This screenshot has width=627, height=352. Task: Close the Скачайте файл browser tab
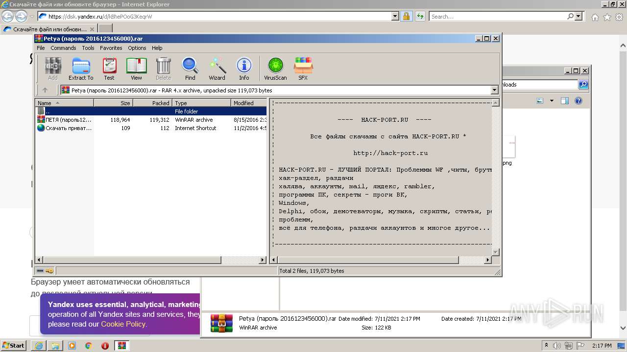coord(92,29)
